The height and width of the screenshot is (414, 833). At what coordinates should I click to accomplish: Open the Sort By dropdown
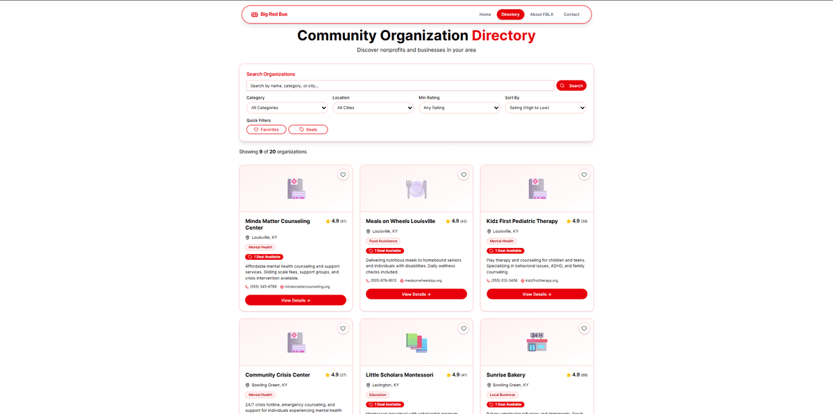546,108
